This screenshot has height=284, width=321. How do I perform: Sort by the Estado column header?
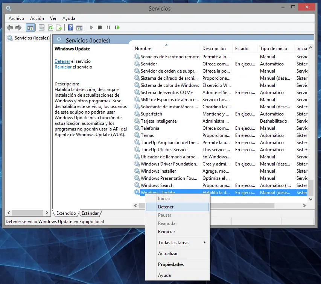click(245, 49)
